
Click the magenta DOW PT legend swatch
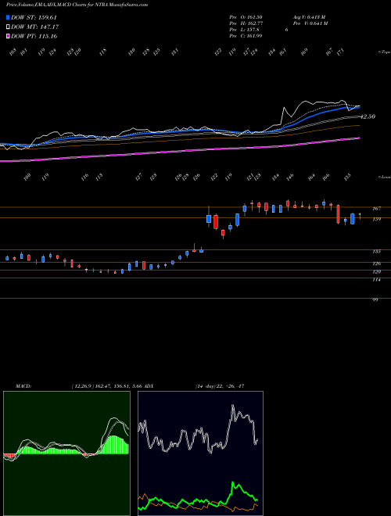point(9,36)
